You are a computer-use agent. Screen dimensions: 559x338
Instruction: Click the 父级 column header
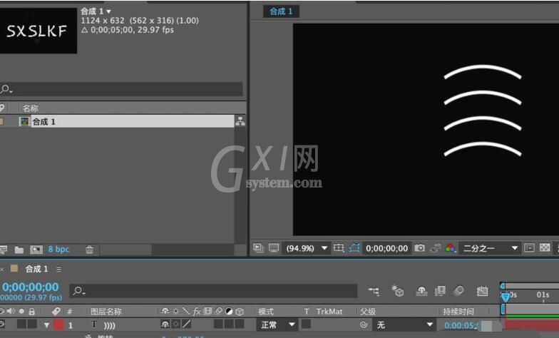[x=368, y=312]
